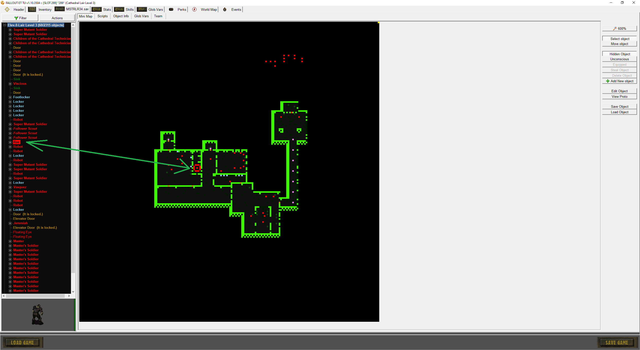Click the Load Object button

(619, 112)
